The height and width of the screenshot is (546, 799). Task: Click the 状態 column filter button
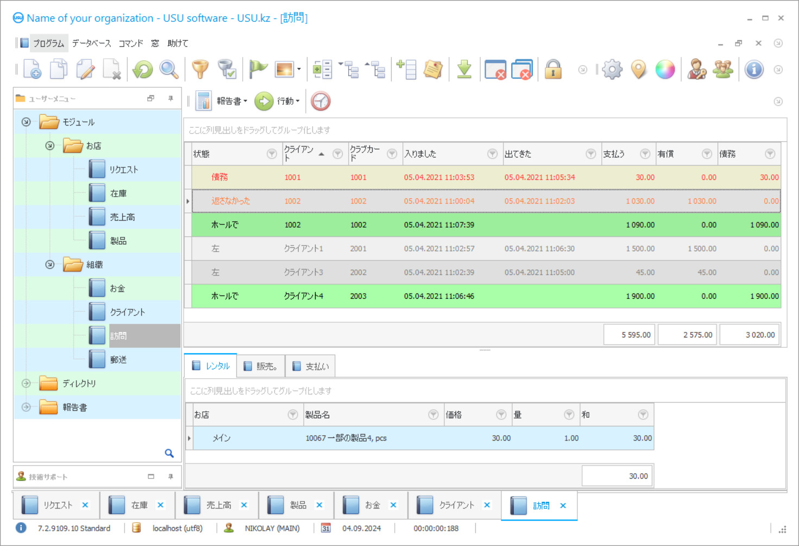click(x=272, y=154)
